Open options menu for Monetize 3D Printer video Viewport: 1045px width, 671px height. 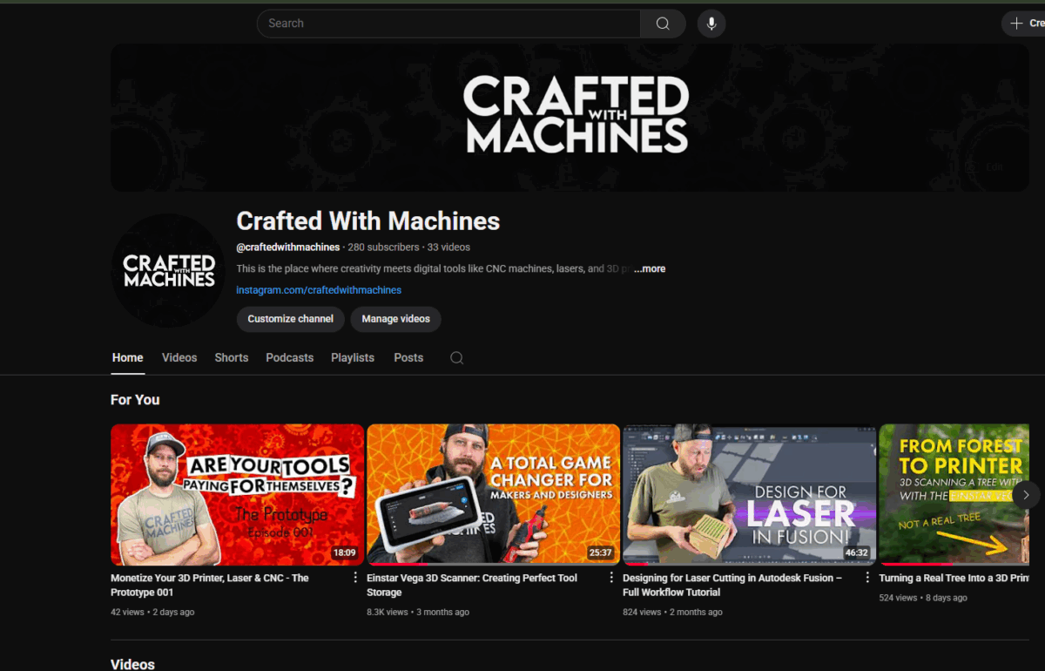[355, 578]
